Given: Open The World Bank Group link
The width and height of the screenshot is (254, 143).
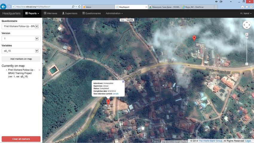Looking at the screenshot, I should [210, 141].
